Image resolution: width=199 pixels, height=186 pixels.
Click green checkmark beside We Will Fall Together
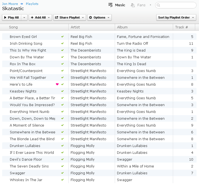tap(62, 77)
